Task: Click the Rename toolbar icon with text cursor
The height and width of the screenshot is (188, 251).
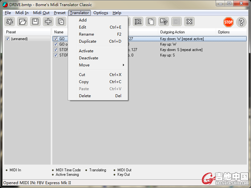Action: coord(138,21)
